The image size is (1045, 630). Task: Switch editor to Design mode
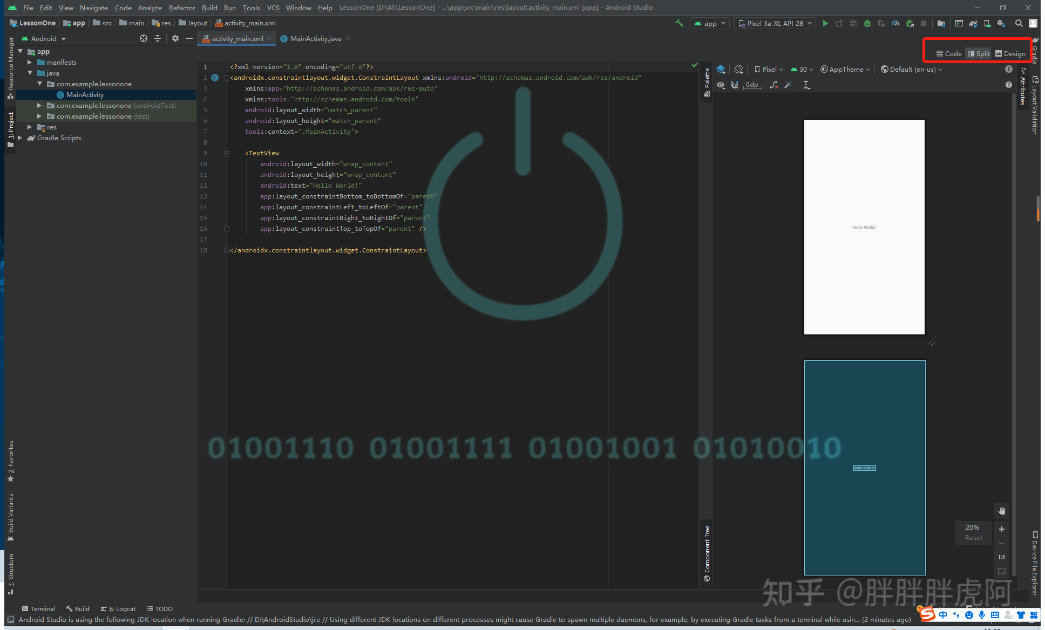coord(1010,53)
